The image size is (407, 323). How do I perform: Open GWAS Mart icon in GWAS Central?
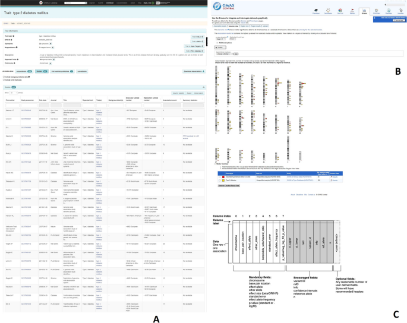(x=376, y=11)
